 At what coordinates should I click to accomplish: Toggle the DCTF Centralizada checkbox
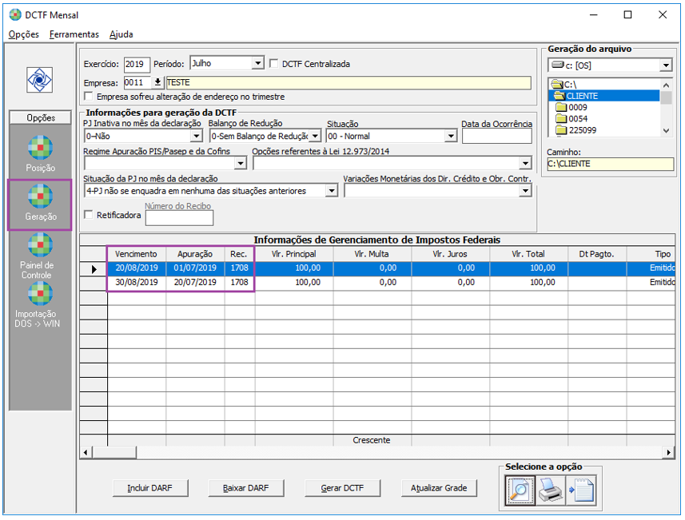274,64
